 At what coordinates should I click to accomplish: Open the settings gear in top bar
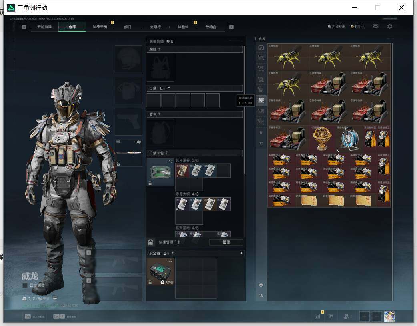(x=390, y=26)
